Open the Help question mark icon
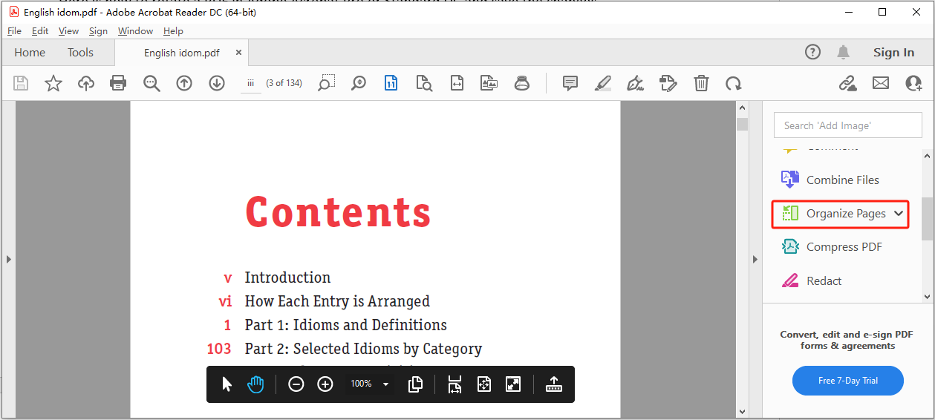This screenshot has height=420, width=935. click(813, 52)
